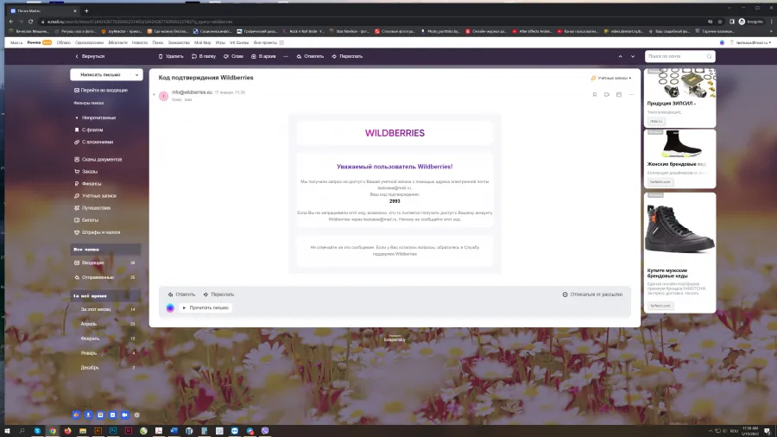Open Продукция ЗИПСИЛ ad thumbnail

click(x=680, y=83)
